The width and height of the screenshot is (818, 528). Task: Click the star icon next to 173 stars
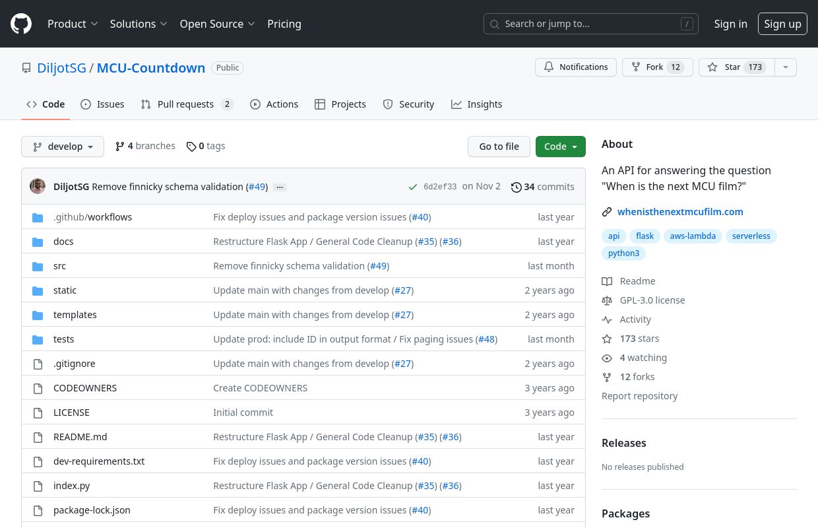607,339
